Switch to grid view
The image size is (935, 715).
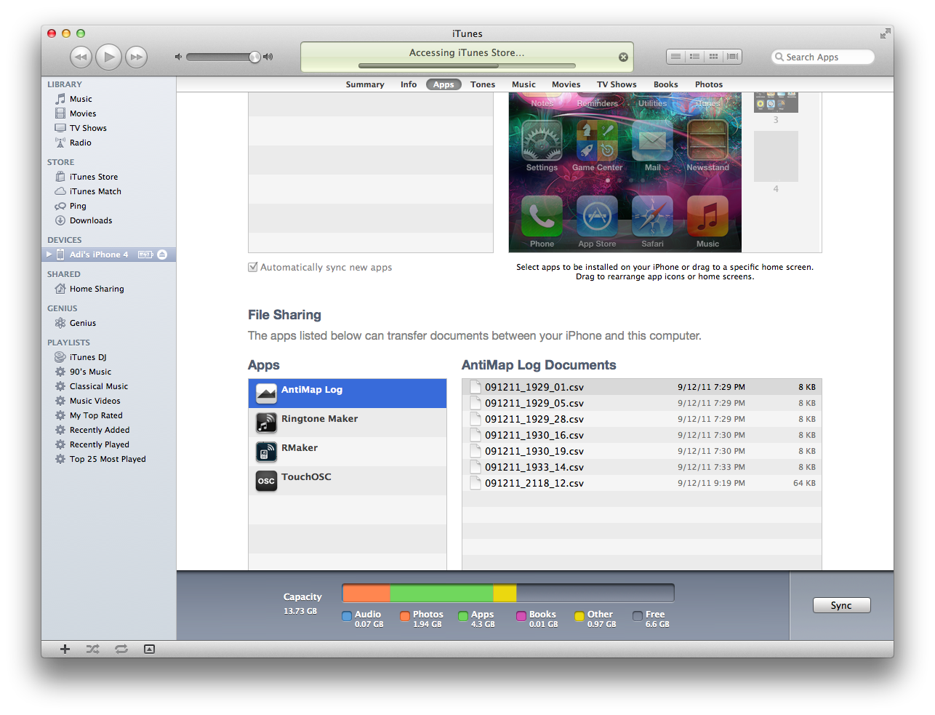(x=714, y=57)
